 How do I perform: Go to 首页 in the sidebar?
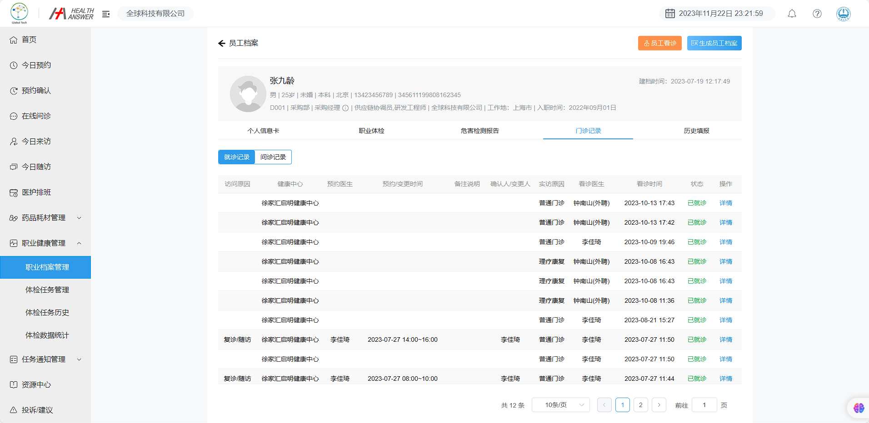[45, 40]
